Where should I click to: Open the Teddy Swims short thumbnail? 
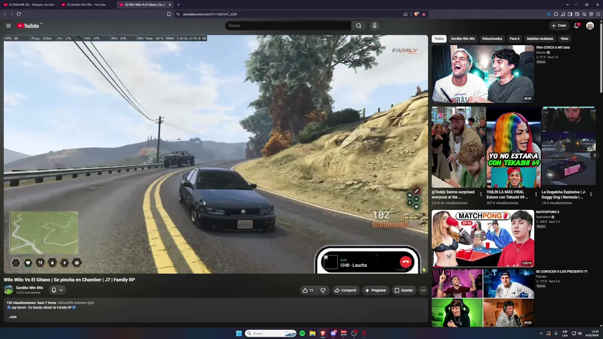458,147
